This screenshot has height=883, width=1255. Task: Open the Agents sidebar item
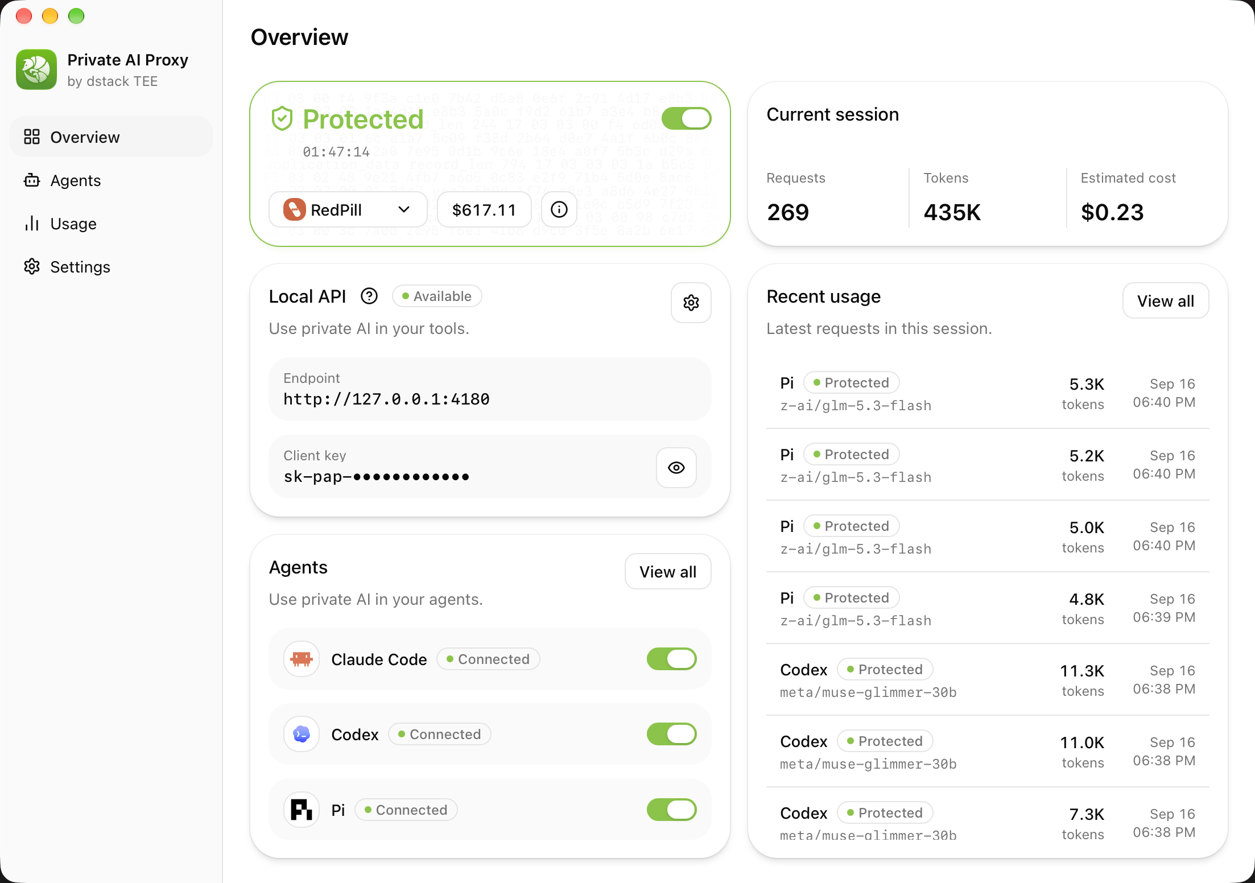coord(111,180)
